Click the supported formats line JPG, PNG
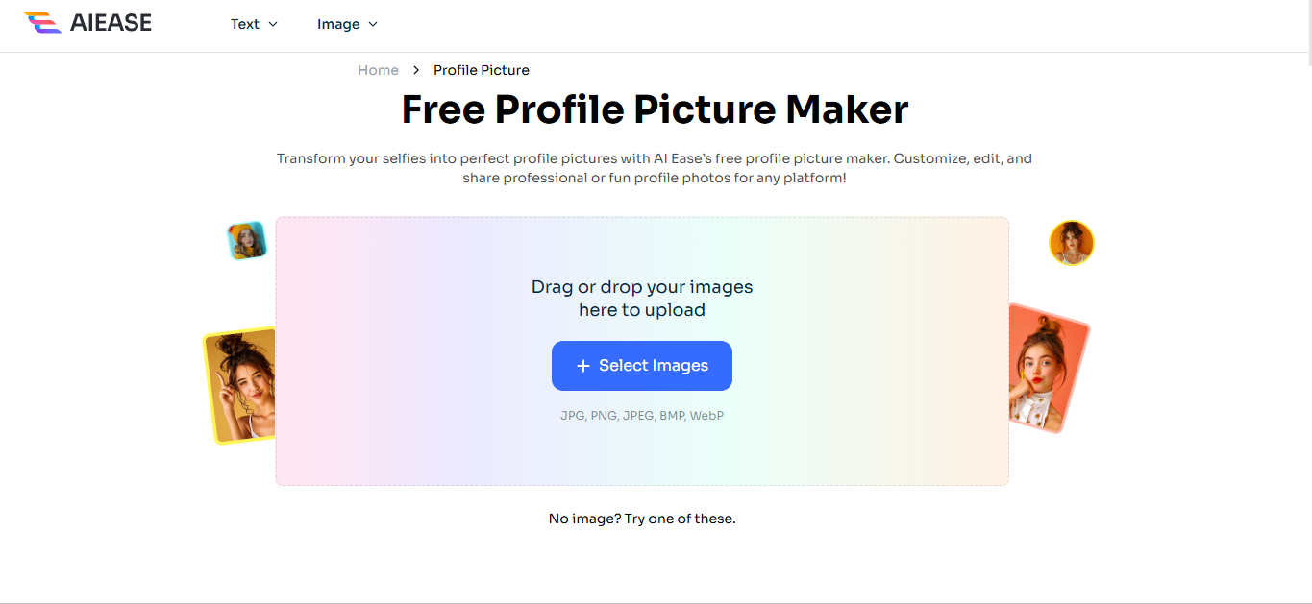1312x604 pixels. click(x=642, y=416)
